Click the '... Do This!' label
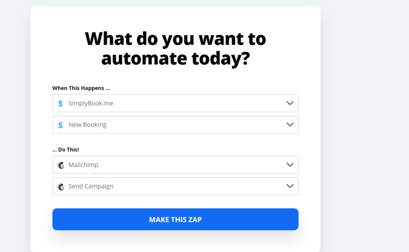 tap(66, 150)
